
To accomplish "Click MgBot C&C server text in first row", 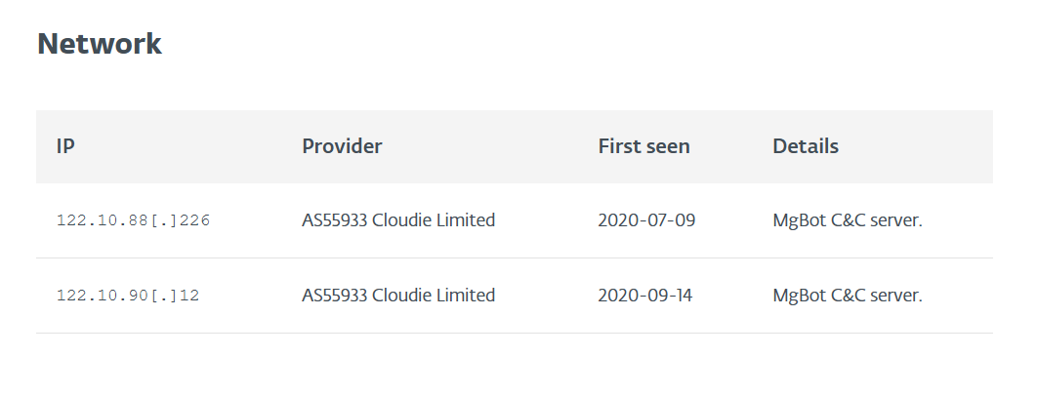I will tap(848, 220).
